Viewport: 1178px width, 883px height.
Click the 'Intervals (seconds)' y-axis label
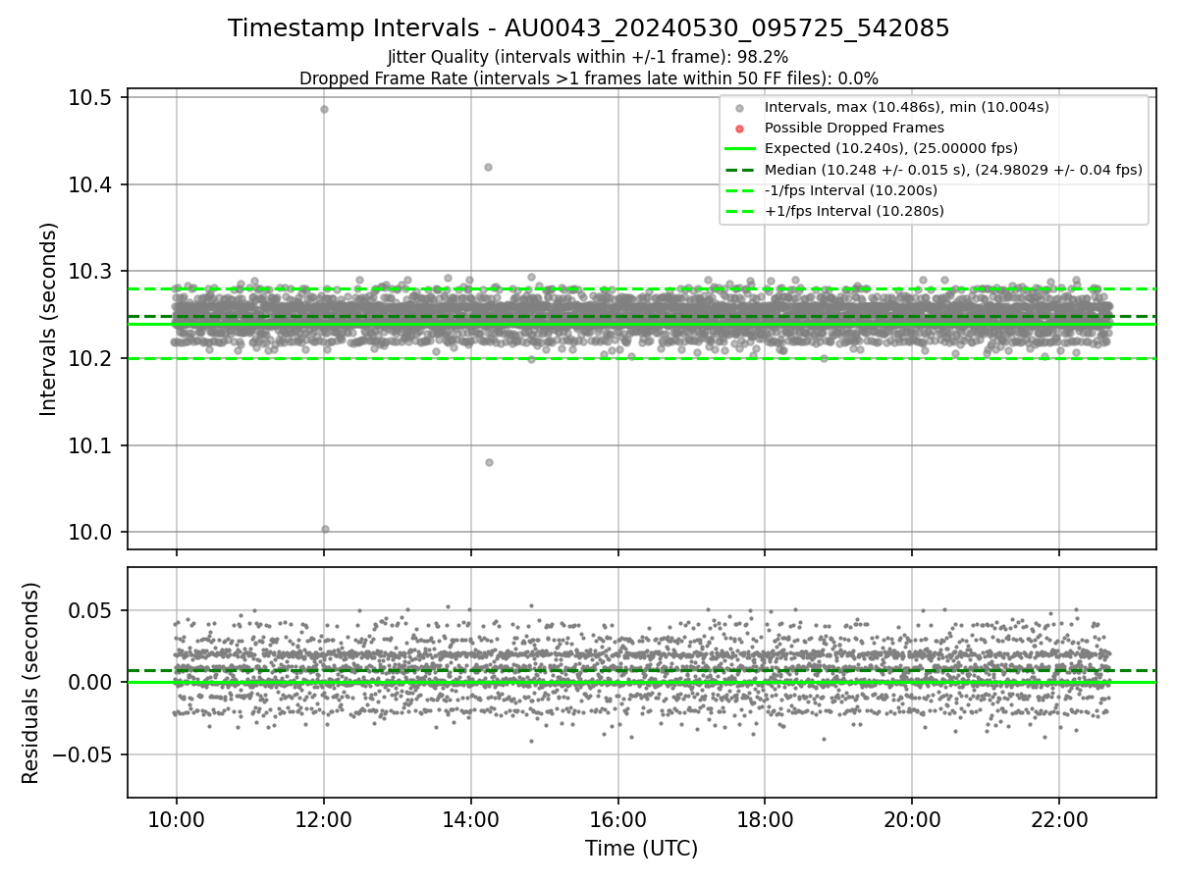pyautogui.click(x=49, y=319)
